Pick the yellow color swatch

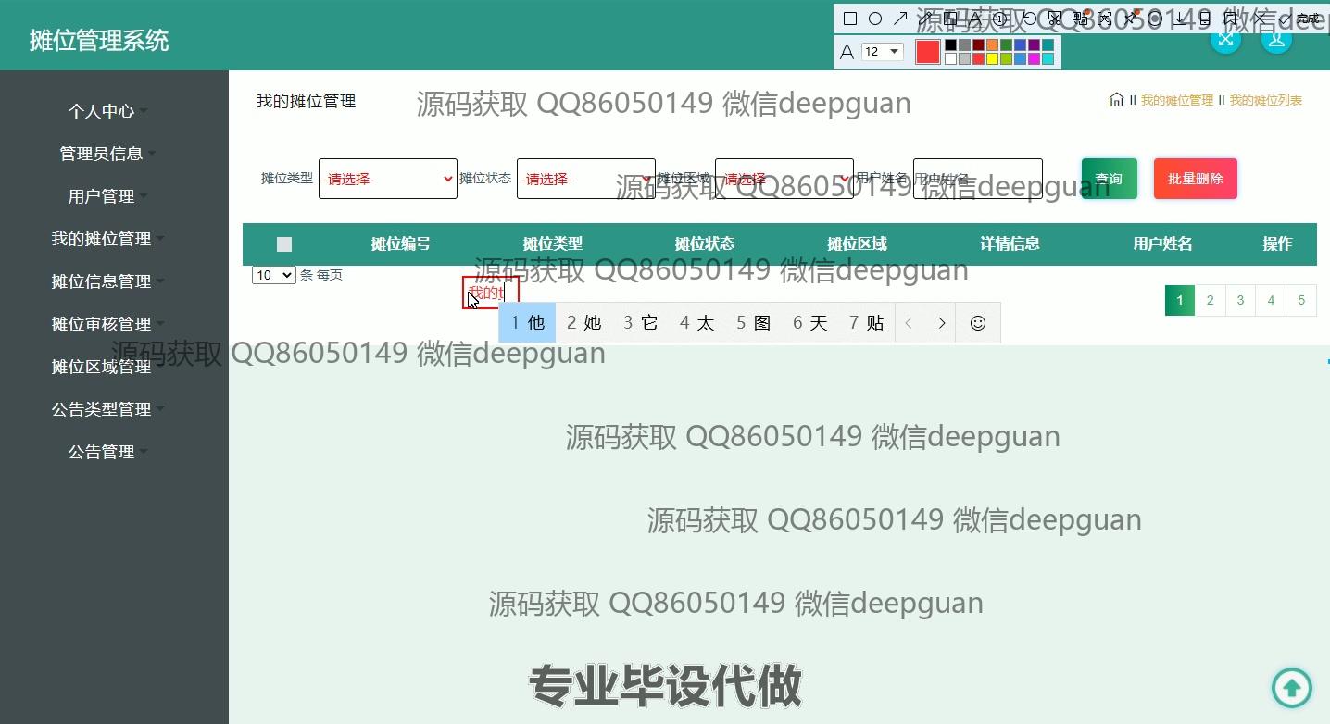point(992,59)
